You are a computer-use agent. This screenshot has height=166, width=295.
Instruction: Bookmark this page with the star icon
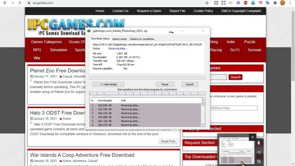[207, 3]
